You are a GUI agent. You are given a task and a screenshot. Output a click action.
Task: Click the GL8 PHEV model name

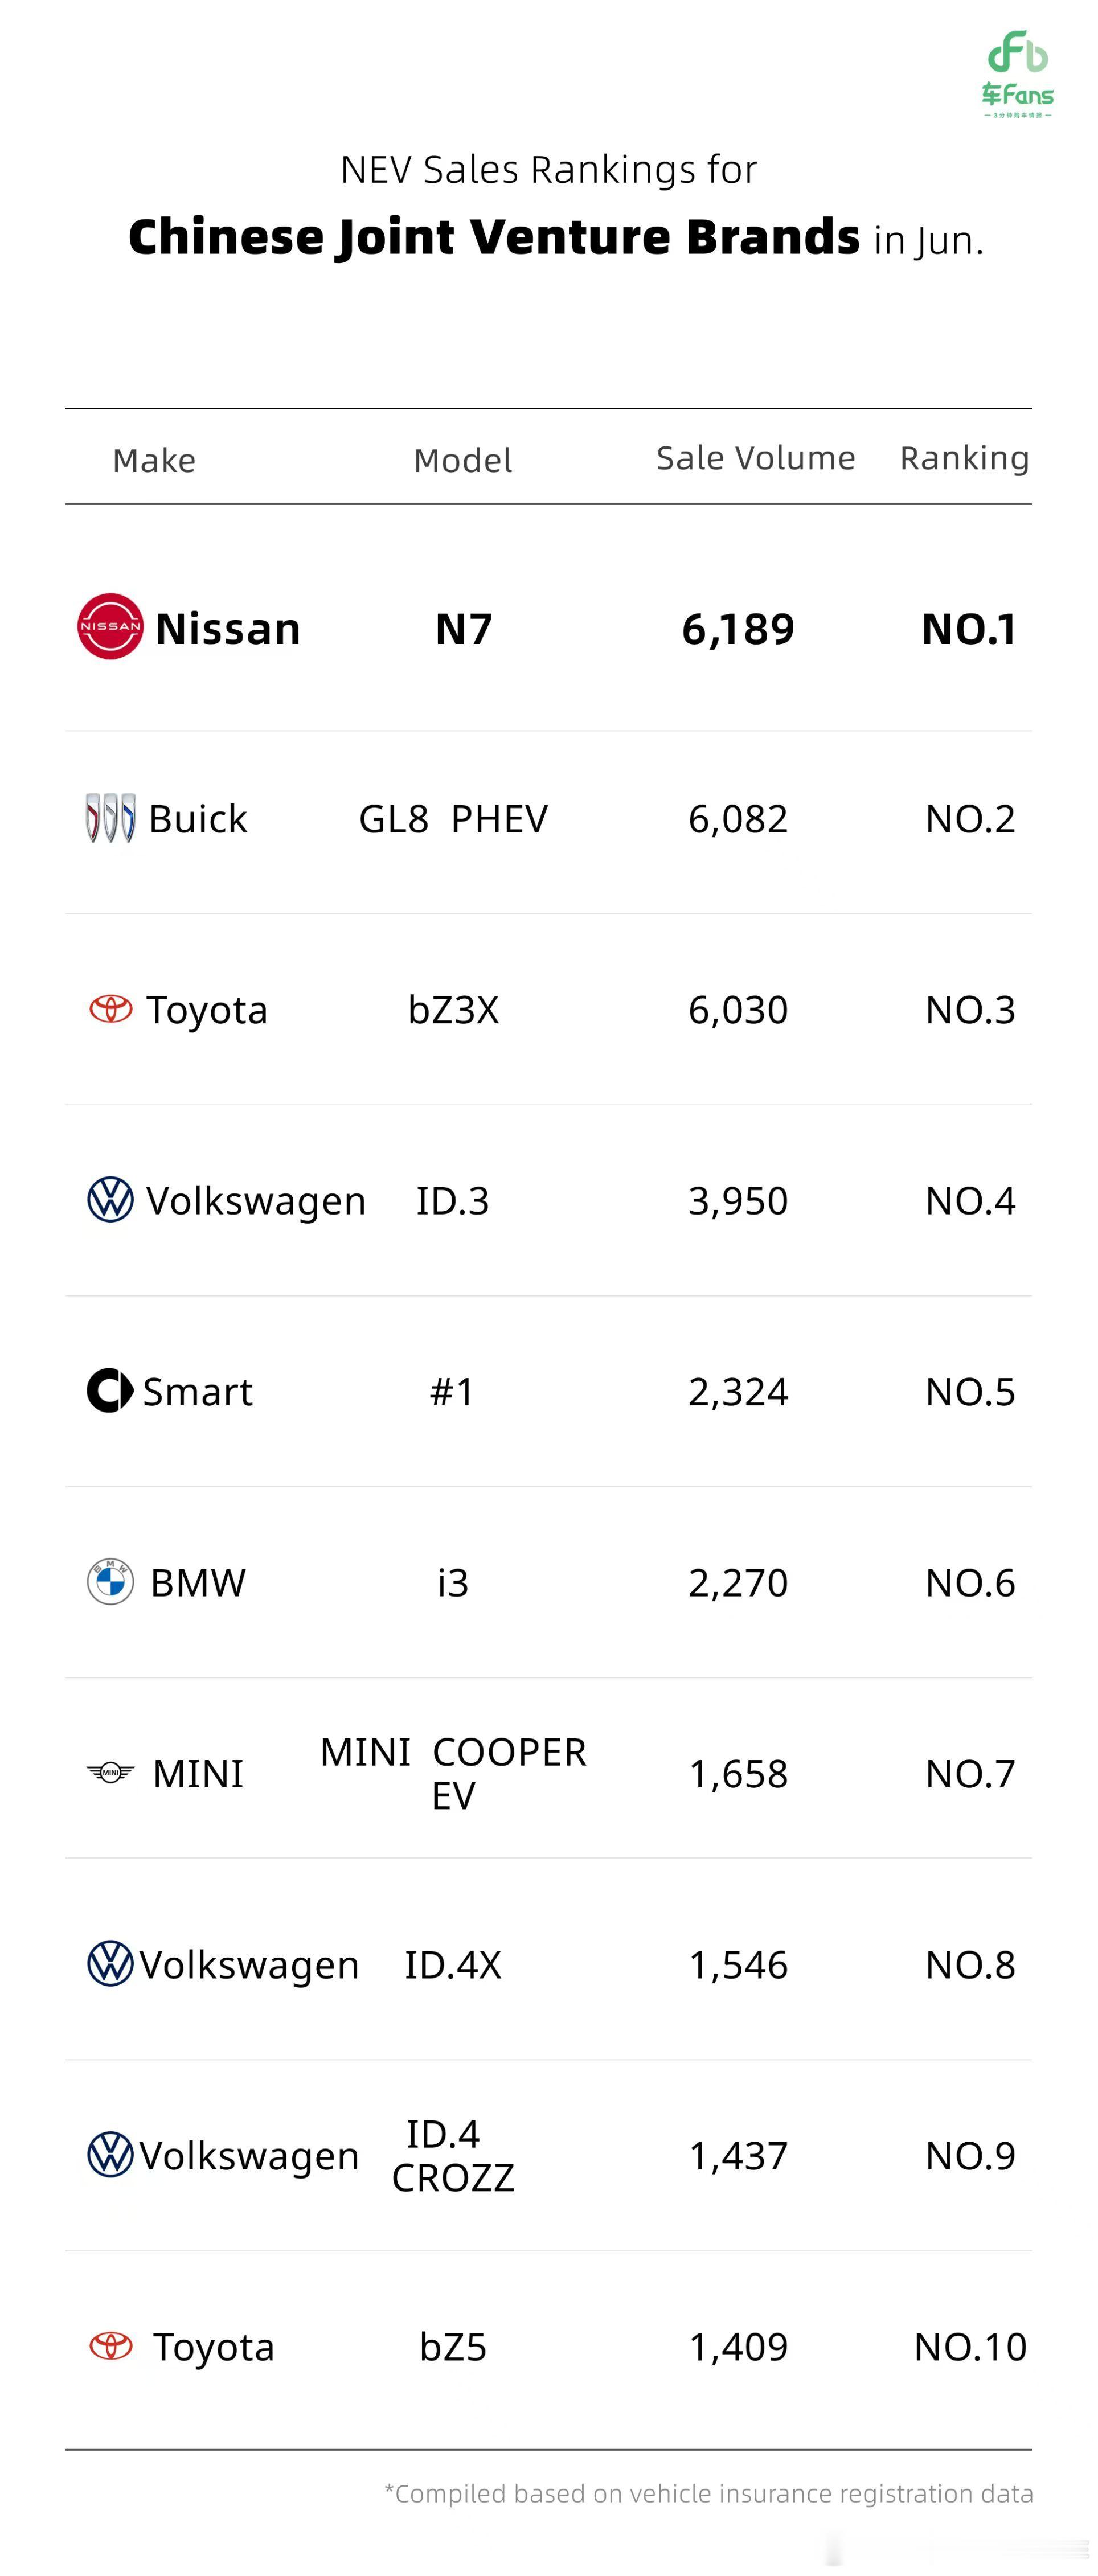[x=453, y=819]
